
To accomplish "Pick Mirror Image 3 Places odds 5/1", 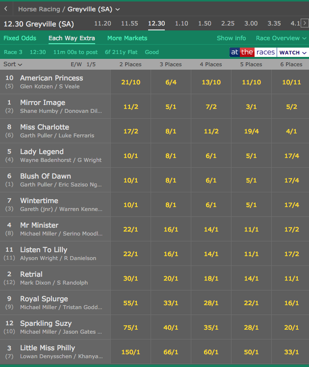I will [x=171, y=107].
